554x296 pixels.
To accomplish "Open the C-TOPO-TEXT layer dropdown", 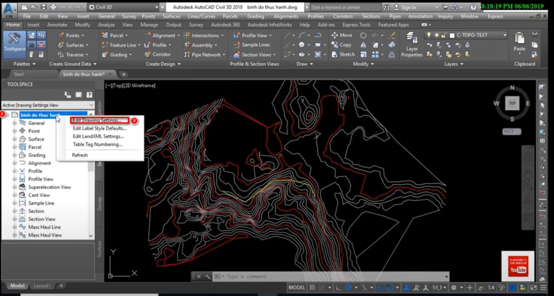I will pyautogui.click(x=504, y=35).
